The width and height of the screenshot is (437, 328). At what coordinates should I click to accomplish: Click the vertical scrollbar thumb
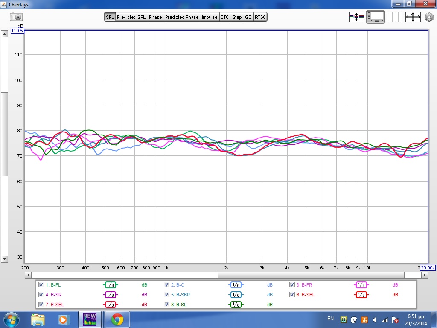[x=4, y=134]
